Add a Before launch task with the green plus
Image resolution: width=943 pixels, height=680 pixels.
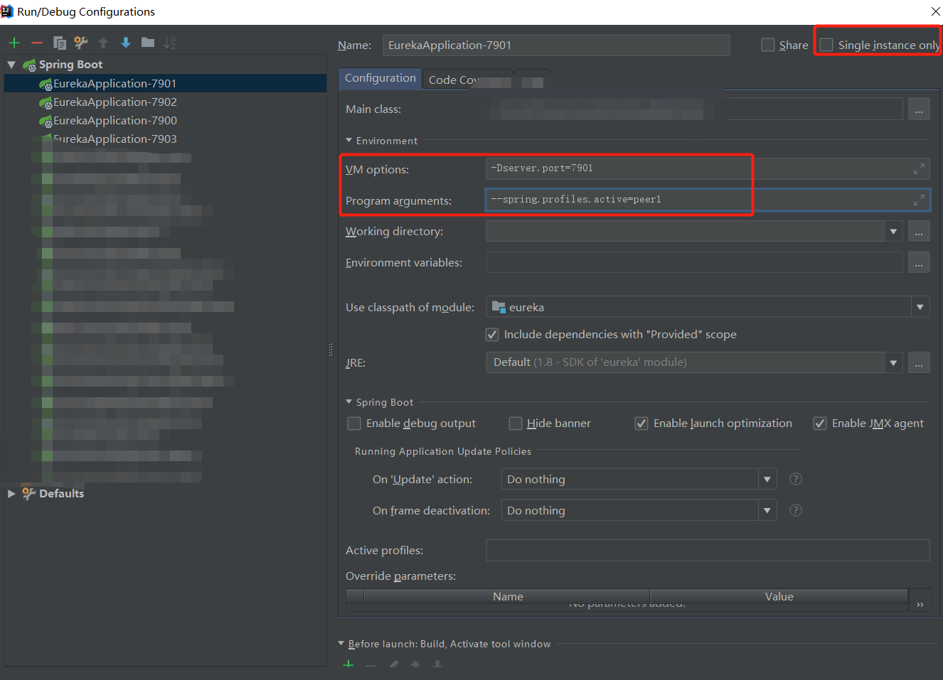348,664
